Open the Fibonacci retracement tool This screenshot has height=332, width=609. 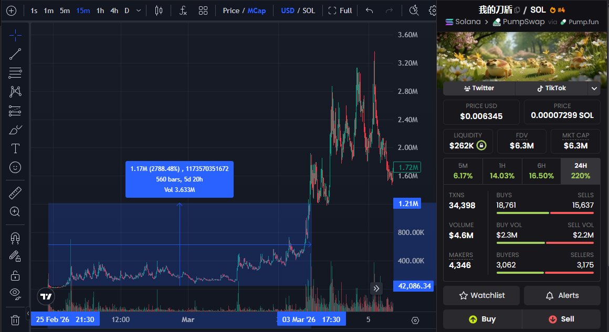pyautogui.click(x=15, y=72)
